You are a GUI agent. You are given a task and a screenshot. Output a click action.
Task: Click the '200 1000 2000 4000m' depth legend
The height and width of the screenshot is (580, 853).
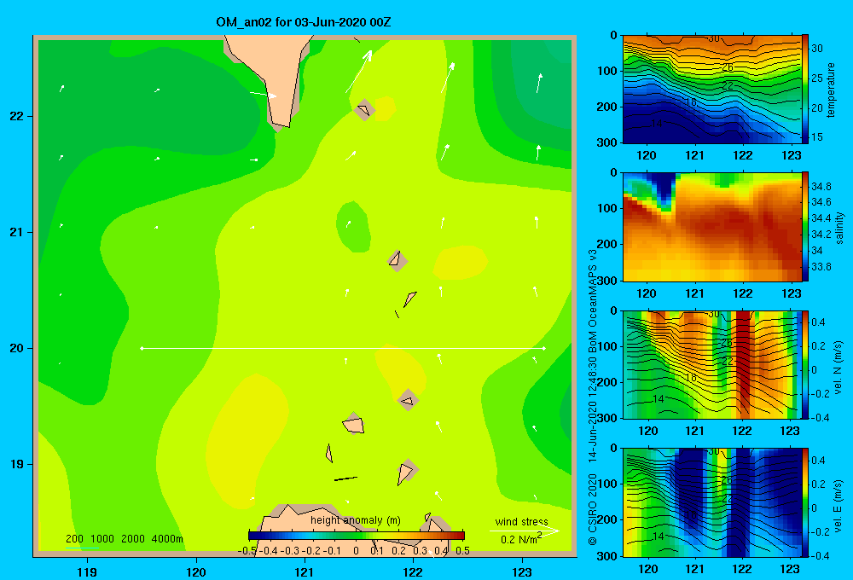click(x=125, y=539)
